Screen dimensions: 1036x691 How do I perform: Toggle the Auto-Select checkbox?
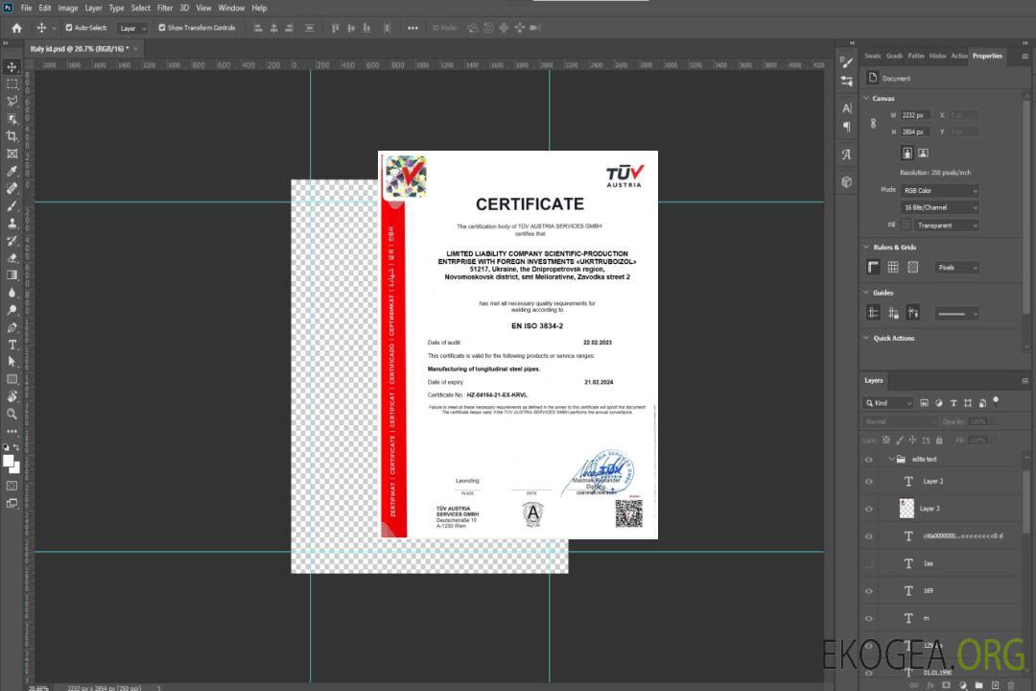pyautogui.click(x=69, y=28)
